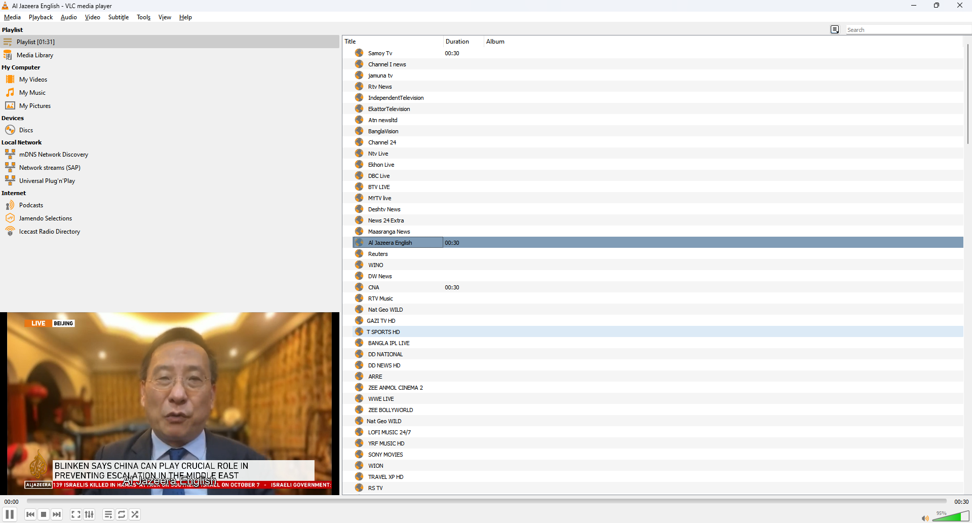Open Universal Plug'n'Play

pyautogui.click(x=47, y=181)
